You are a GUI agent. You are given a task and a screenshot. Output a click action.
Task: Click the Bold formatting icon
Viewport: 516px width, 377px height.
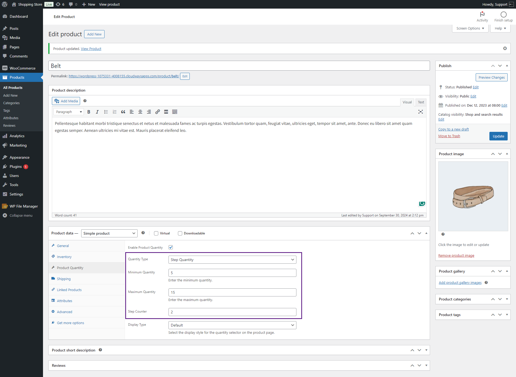[89, 112]
